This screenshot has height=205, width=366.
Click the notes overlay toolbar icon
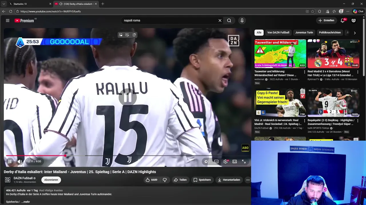[134, 35]
